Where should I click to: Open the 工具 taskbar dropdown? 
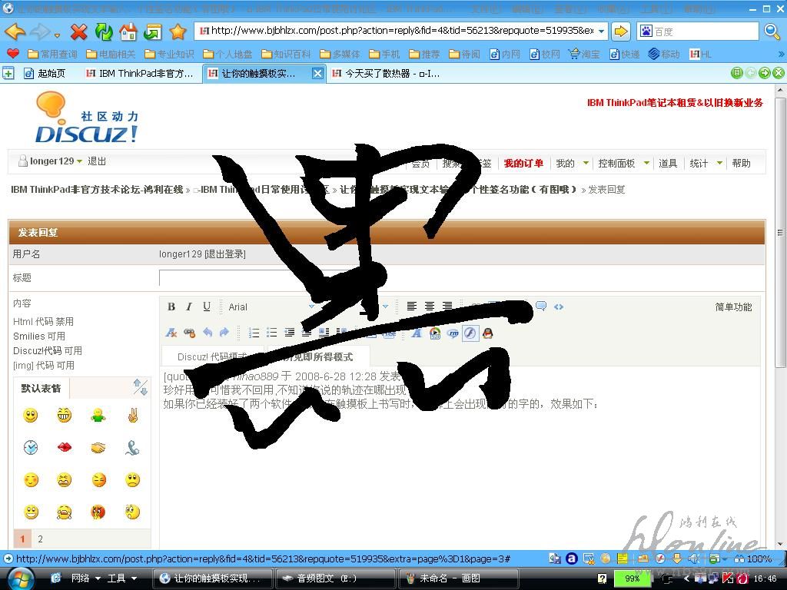(x=134, y=578)
